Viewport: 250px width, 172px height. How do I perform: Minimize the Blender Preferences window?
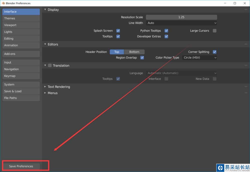[x=225, y=3]
